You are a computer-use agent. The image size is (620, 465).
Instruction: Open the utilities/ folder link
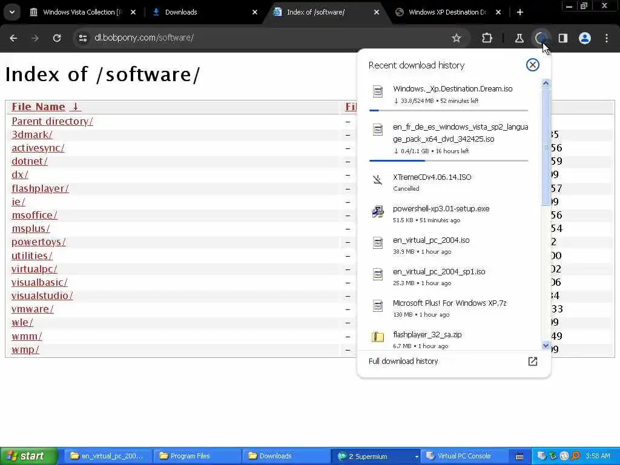(32, 256)
